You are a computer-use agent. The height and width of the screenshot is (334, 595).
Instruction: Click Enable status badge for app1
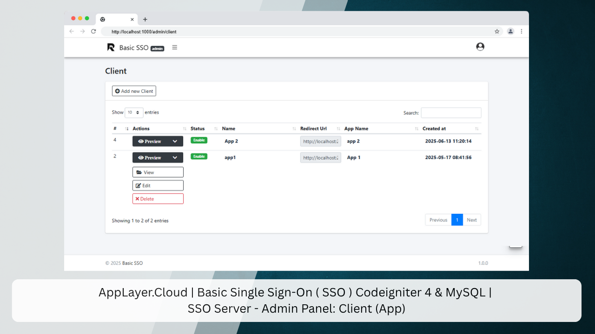click(x=199, y=156)
